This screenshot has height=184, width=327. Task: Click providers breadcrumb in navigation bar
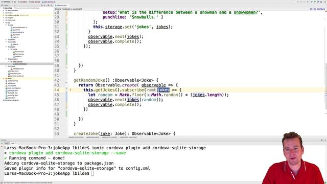[22, 2]
